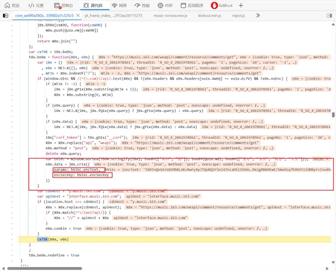
Task: Select the core_ae6f0a260a source file tab
Action: tap(44, 15)
